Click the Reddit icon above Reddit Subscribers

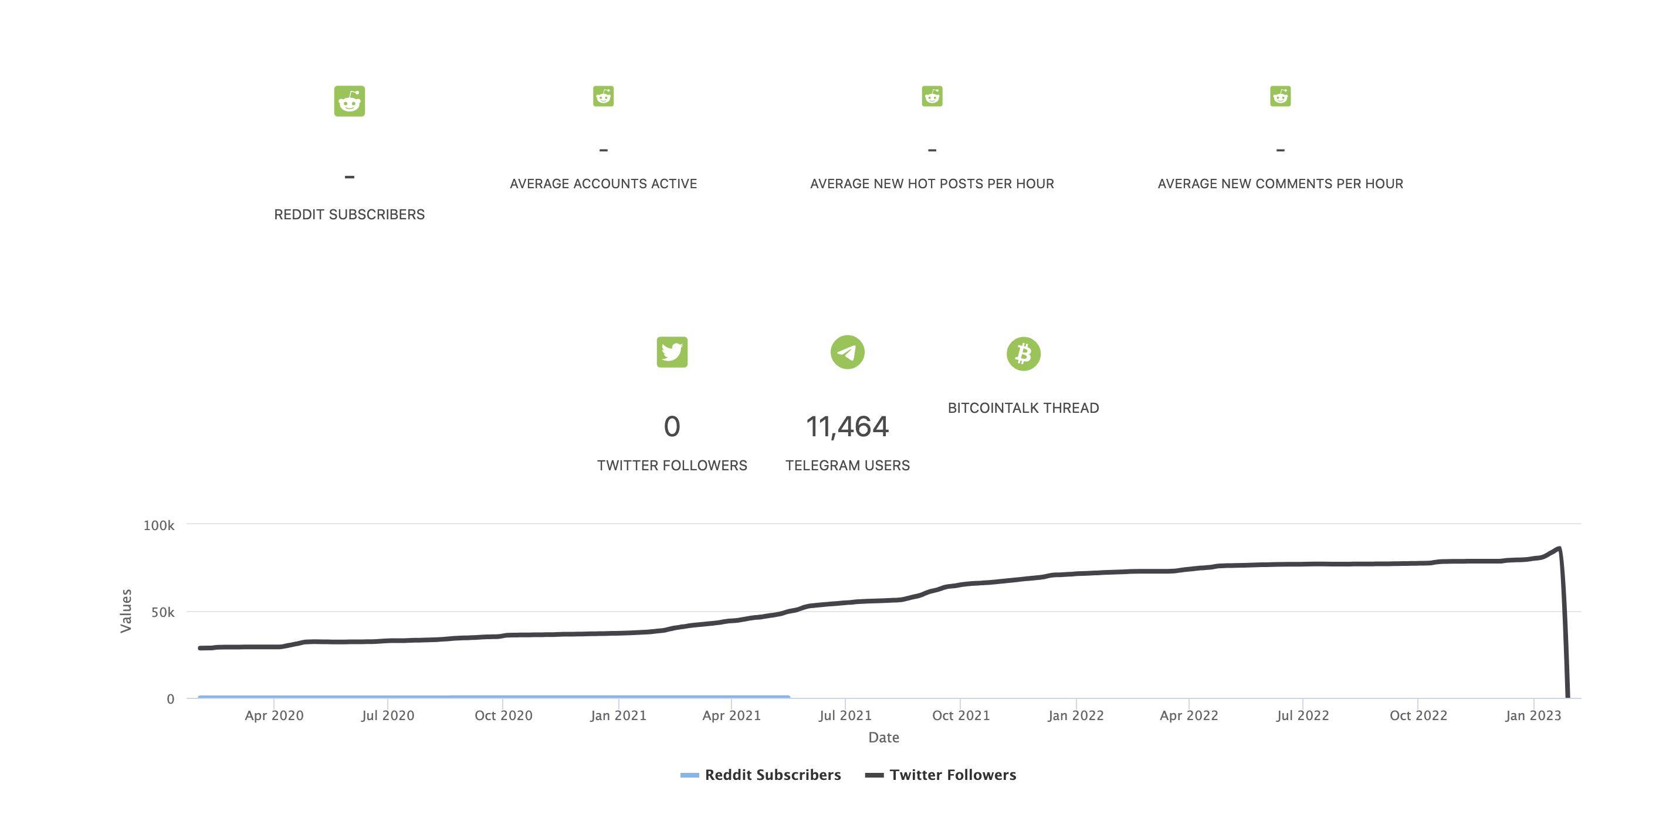[x=349, y=101]
